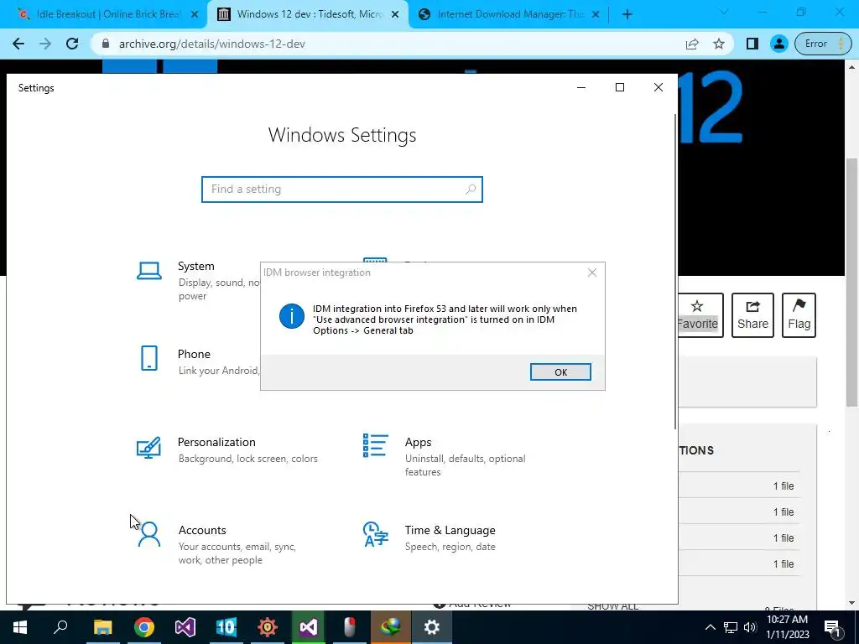Click Share on archive.org page

(x=752, y=315)
